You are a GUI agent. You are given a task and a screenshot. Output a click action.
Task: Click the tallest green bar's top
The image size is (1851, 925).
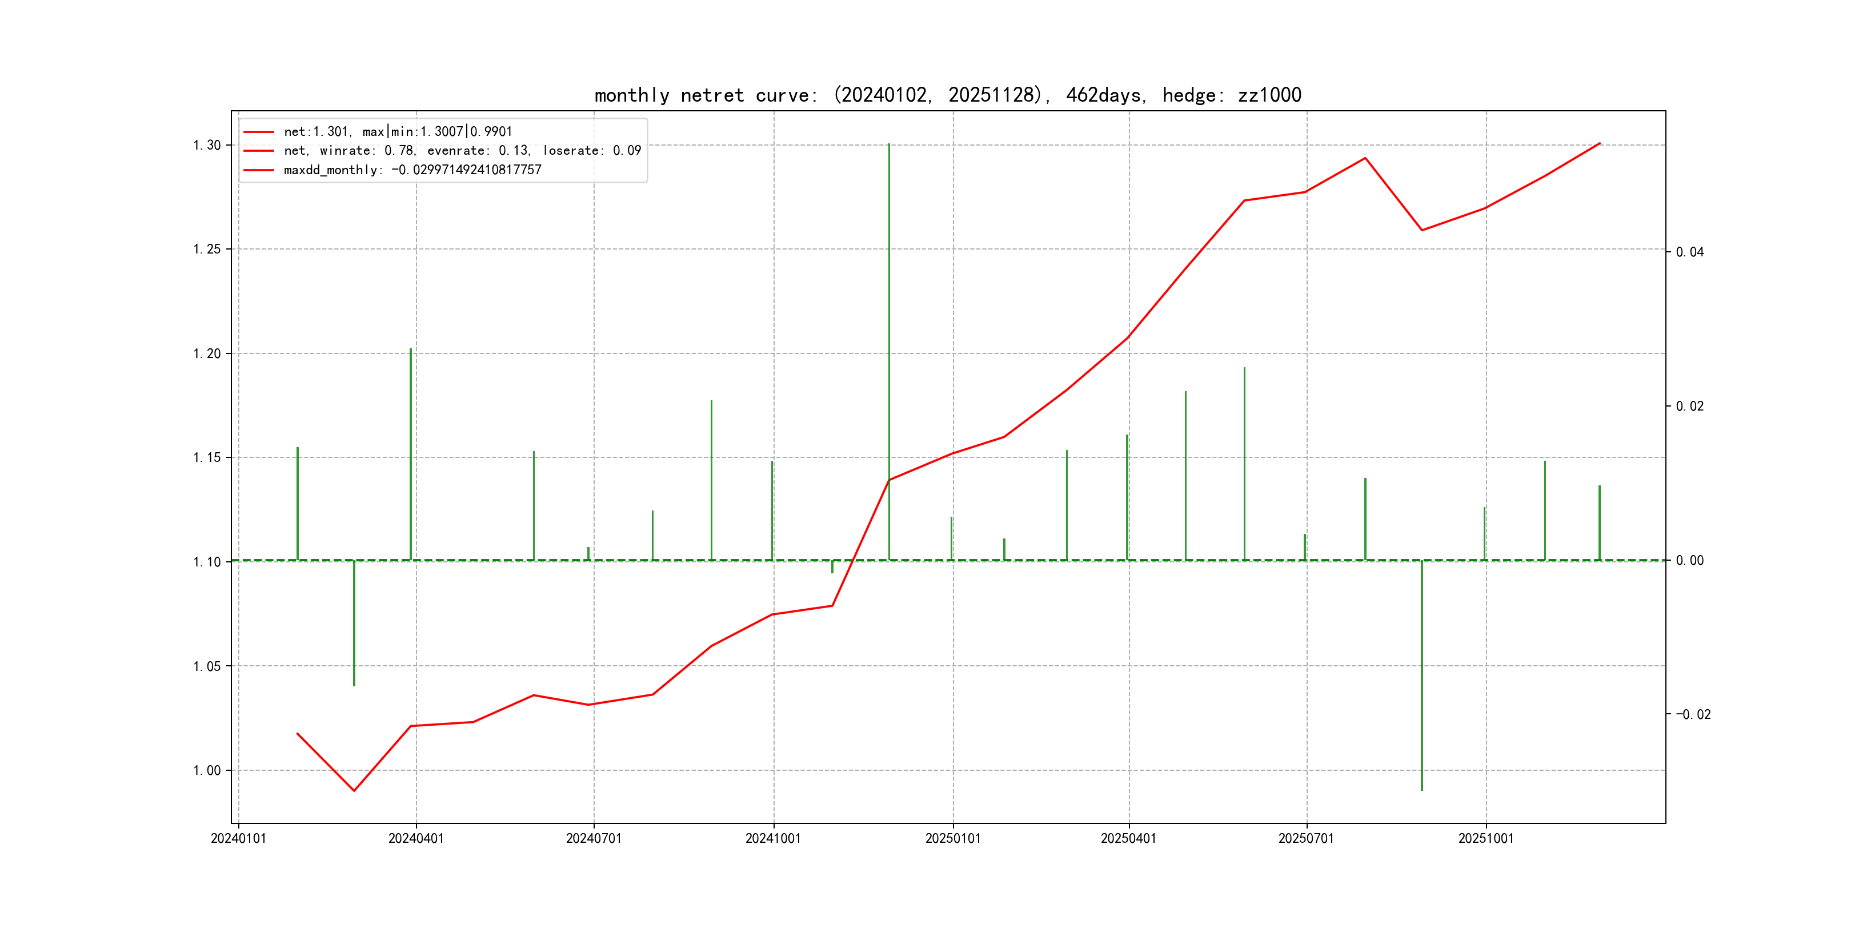(889, 145)
